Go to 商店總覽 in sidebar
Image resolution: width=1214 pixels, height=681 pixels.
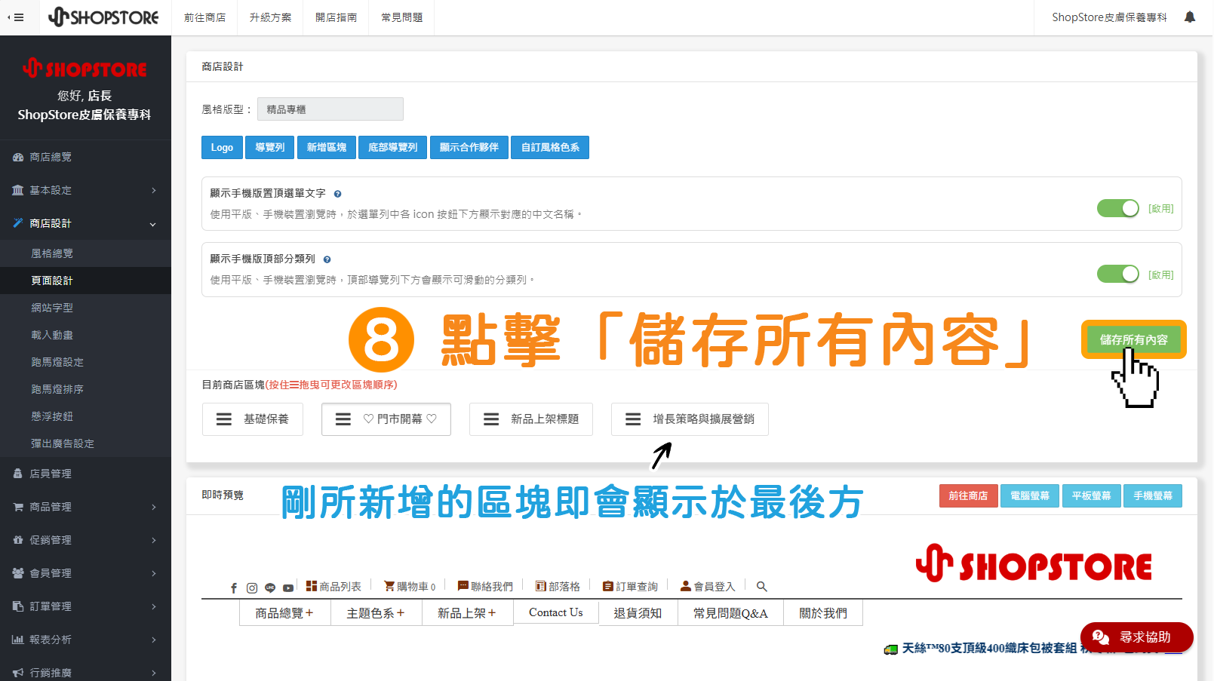85,157
